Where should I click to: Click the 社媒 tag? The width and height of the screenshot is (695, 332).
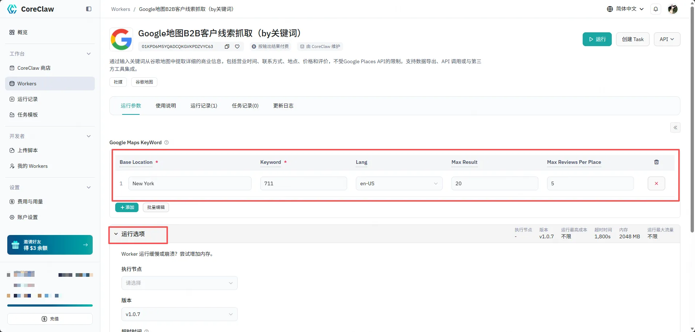pyautogui.click(x=118, y=82)
